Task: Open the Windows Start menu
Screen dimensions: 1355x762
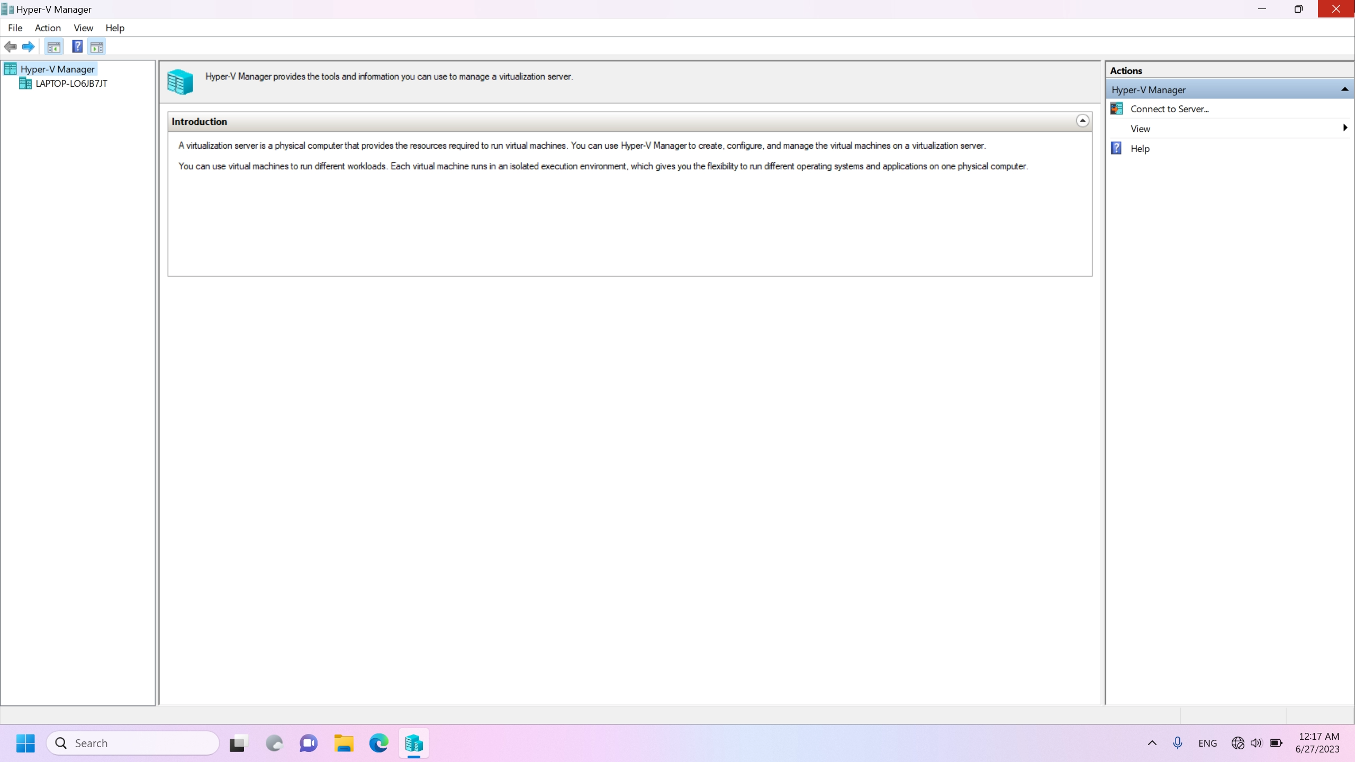Action: pyautogui.click(x=25, y=743)
